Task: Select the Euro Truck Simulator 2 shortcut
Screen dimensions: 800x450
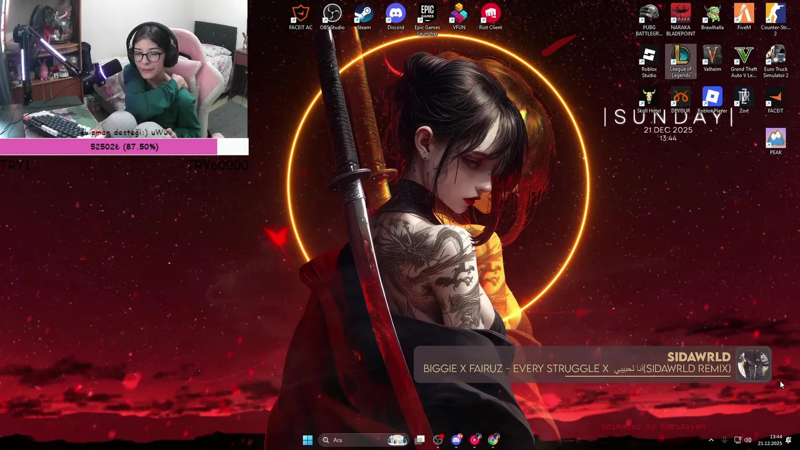Action: pos(776,62)
